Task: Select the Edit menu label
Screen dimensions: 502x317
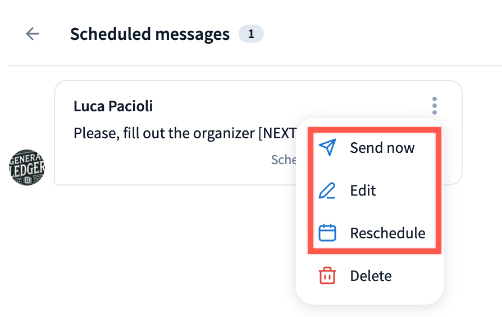Action: (x=363, y=191)
